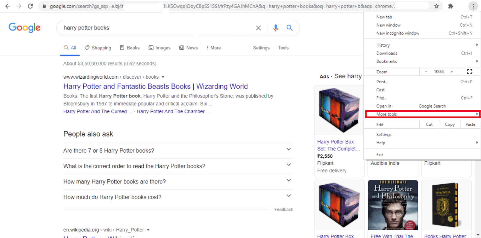Open Settings from Chrome menu
The height and width of the screenshot is (238, 481).
pyautogui.click(x=422, y=135)
